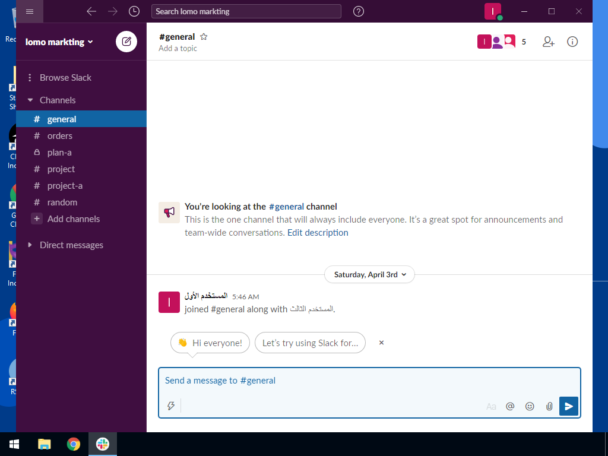Click the sender name above joined message
The width and height of the screenshot is (608, 456).
tap(206, 296)
